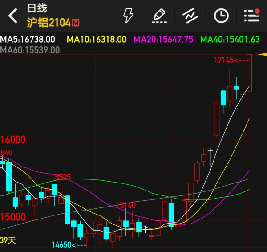
Task: Tap the 15525 peak price label
Action: pyautogui.click(x=61, y=177)
